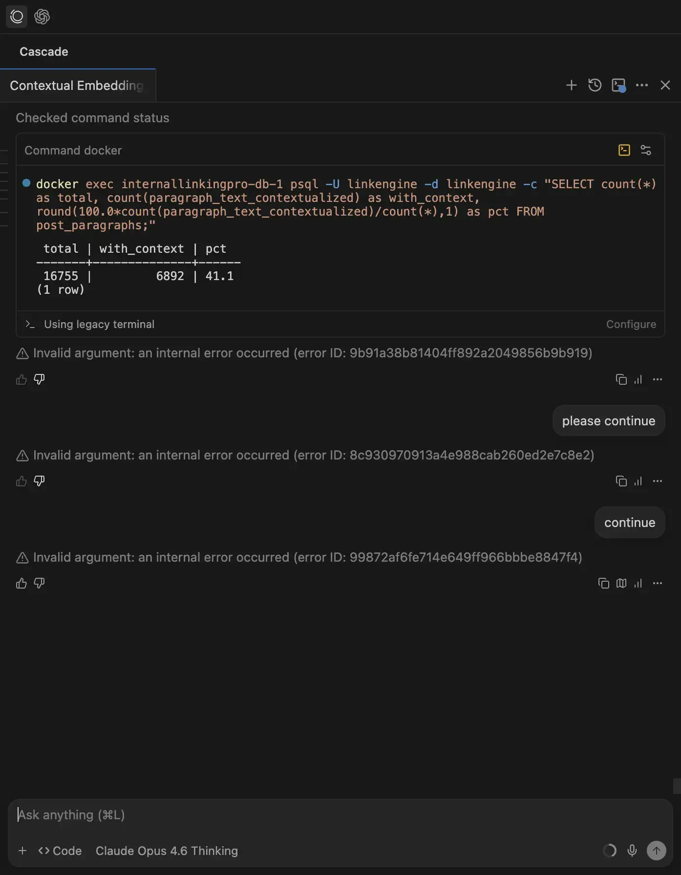This screenshot has height=875, width=681.
Task: Open more options for error 8c930970 response
Action: pyautogui.click(x=658, y=481)
